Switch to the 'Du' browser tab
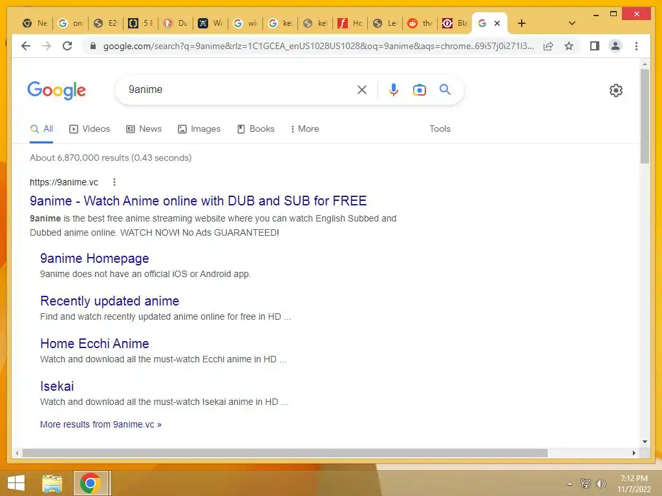Image resolution: width=662 pixels, height=496 pixels. (175, 23)
